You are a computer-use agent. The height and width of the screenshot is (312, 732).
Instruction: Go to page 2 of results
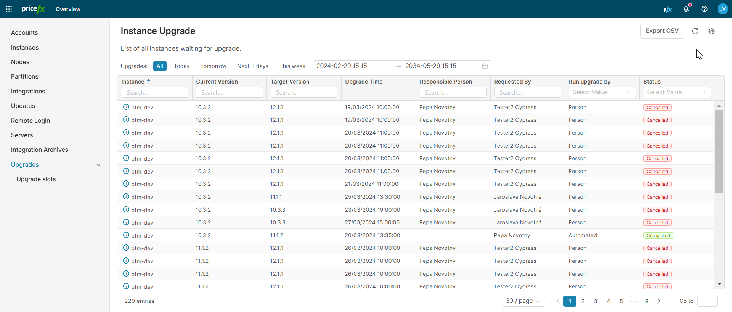pyautogui.click(x=583, y=301)
